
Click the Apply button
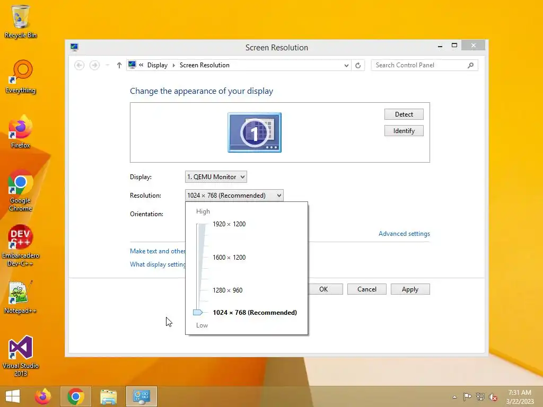[x=410, y=289]
